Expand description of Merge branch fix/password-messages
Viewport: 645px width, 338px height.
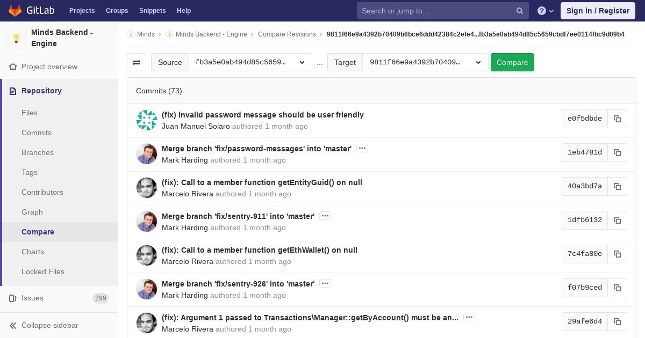pos(362,148)
